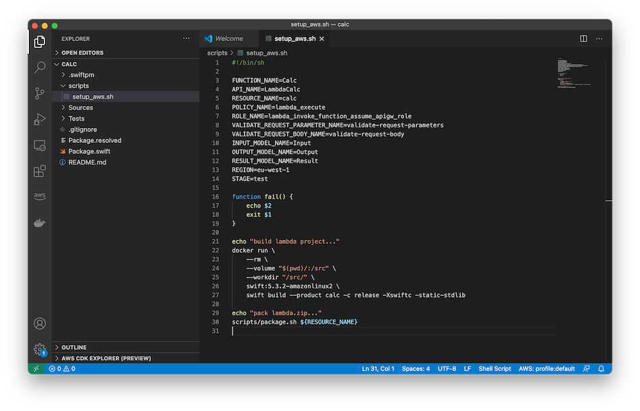
Task: Open the AWS Toolkit panel
Action: tap(40, 196)
